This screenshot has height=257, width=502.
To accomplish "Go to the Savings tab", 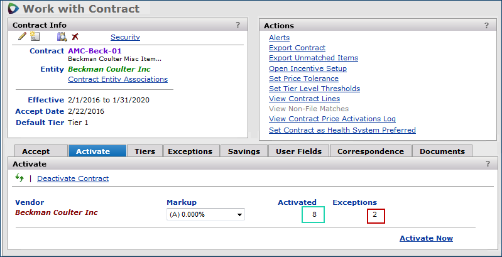I will tap(244, 151).
